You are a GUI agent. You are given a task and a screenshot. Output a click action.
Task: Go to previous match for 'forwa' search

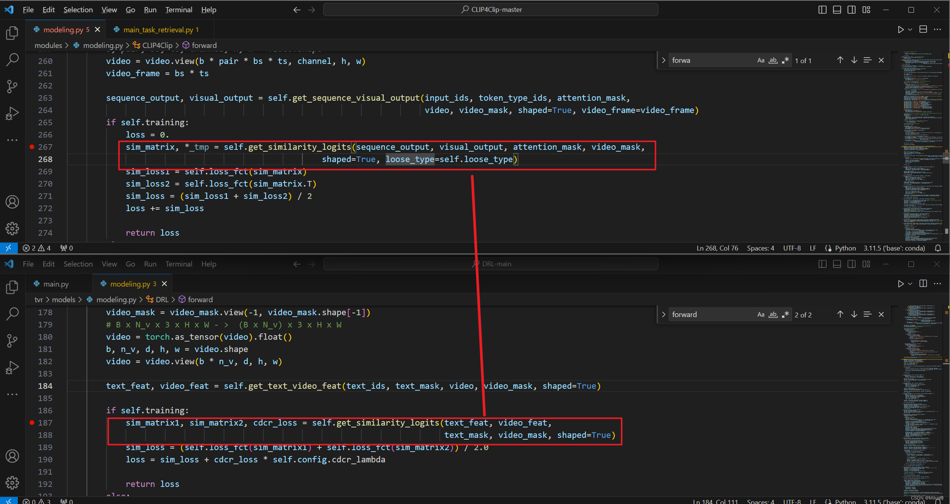pyautogui.click(x=840, y=60)
